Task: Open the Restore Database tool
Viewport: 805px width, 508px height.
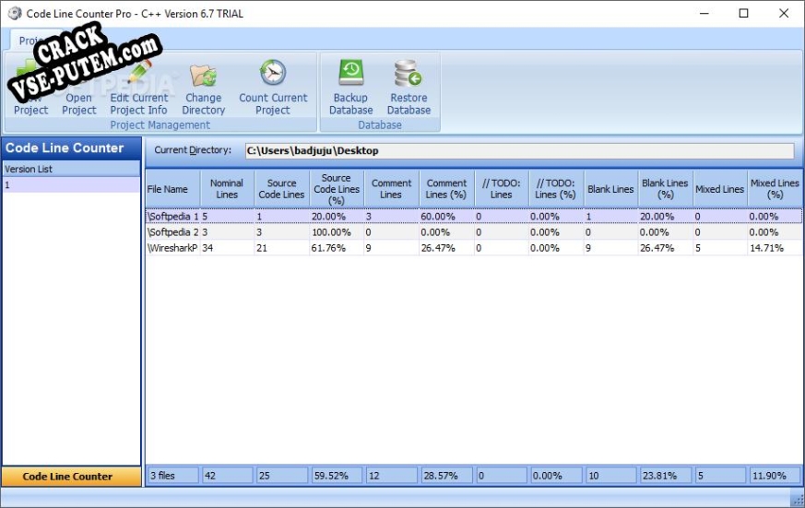Action: click(x=408, y=88)
